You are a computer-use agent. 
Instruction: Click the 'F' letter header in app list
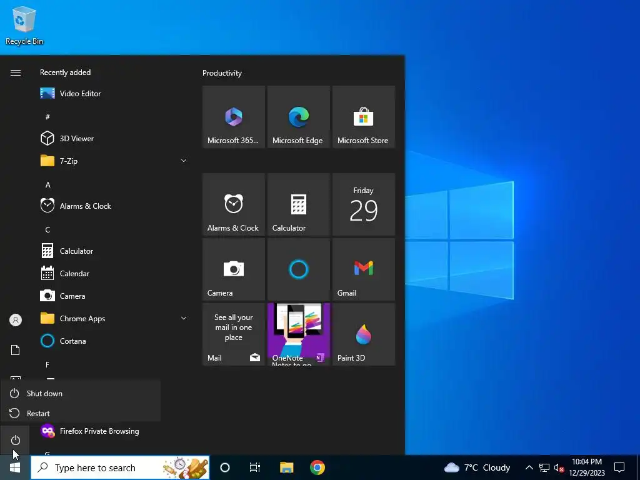[47, 364]
